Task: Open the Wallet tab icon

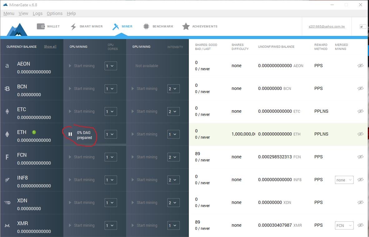Action: pos(41,26)
